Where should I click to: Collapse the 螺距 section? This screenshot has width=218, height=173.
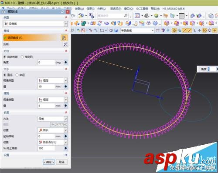[x=66, y=93]
